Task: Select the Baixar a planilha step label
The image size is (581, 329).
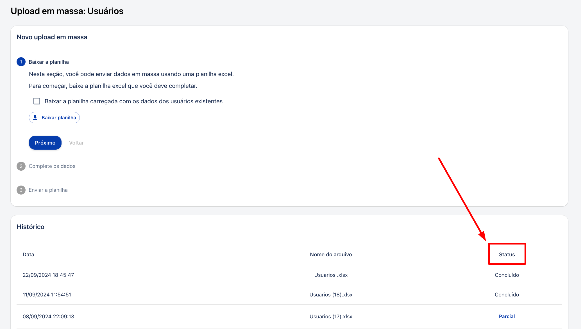Action: pos(49,62)
